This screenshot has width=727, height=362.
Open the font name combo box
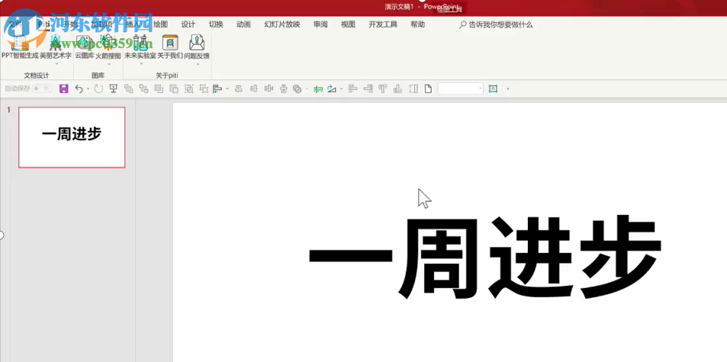461,88
